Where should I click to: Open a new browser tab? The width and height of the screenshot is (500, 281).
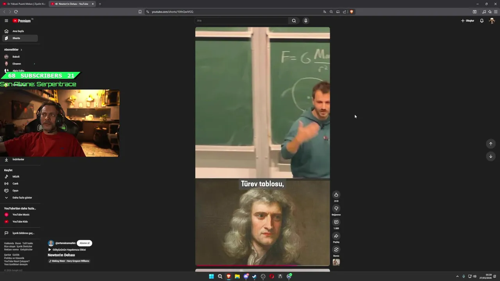(100, 4)
